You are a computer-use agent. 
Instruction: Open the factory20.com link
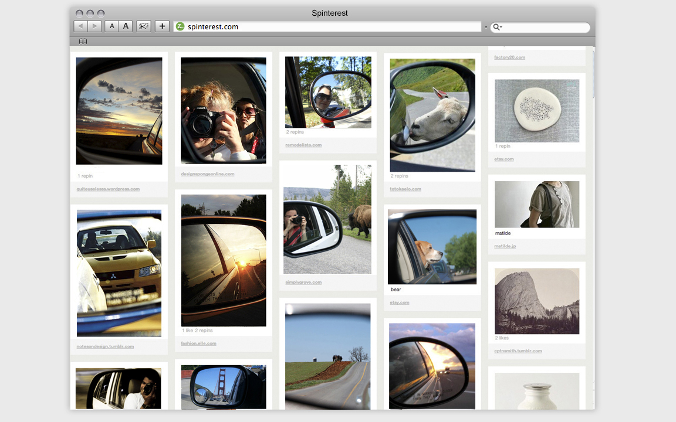click(x=509, y=57)
